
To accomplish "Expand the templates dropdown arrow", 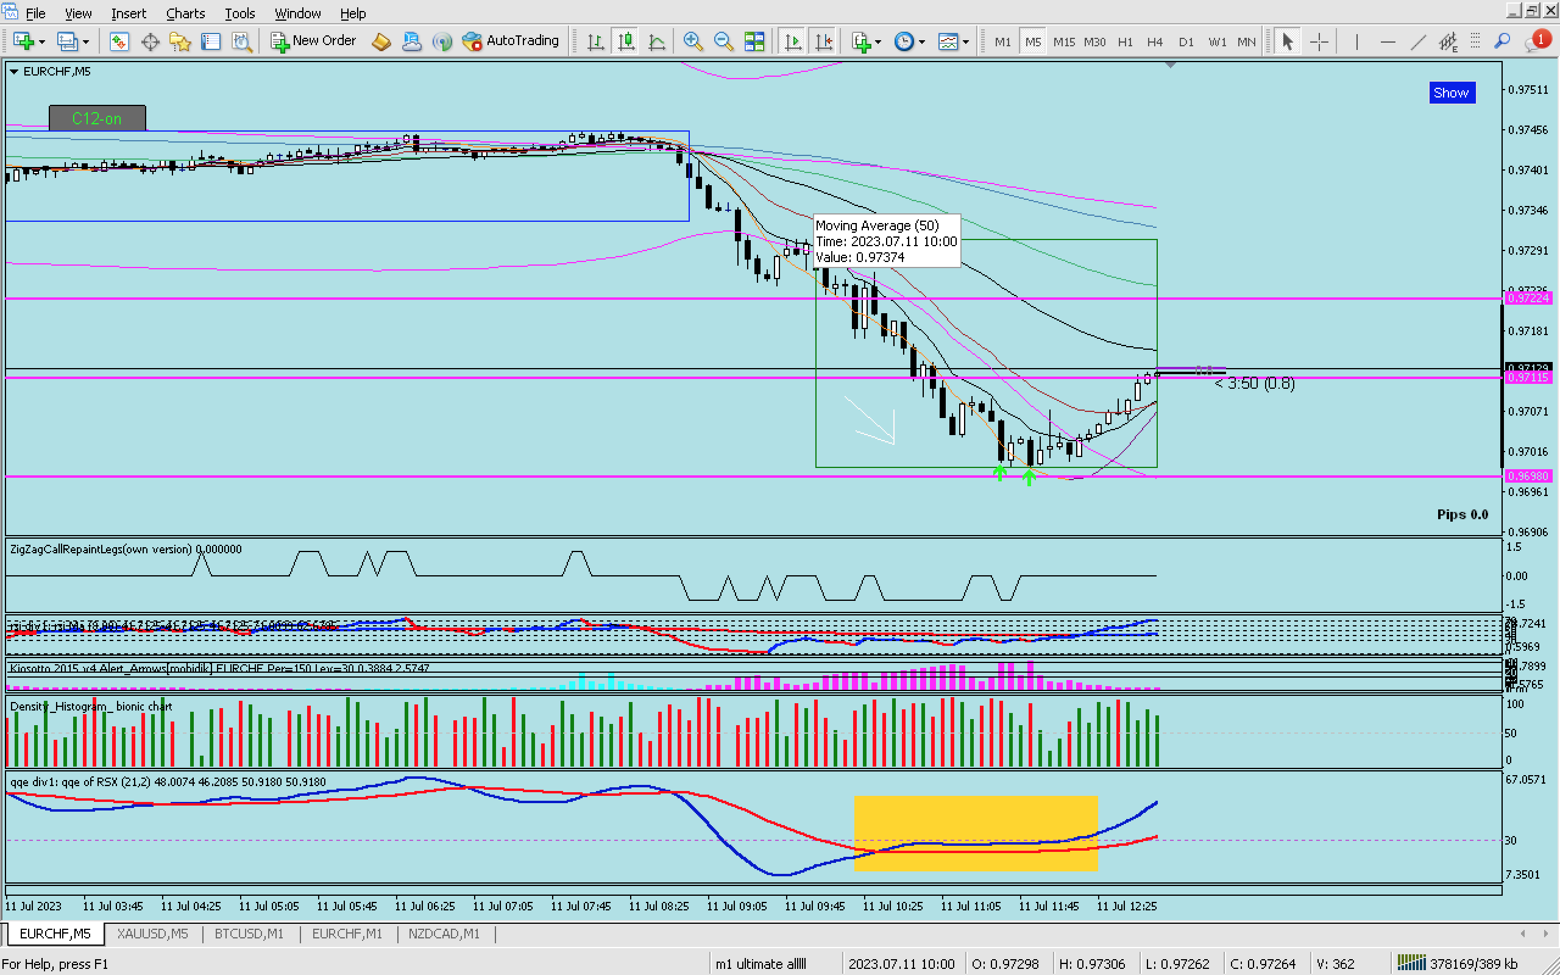I will [966, 42].
